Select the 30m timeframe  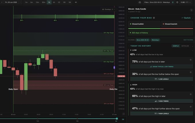click(44, 2)
